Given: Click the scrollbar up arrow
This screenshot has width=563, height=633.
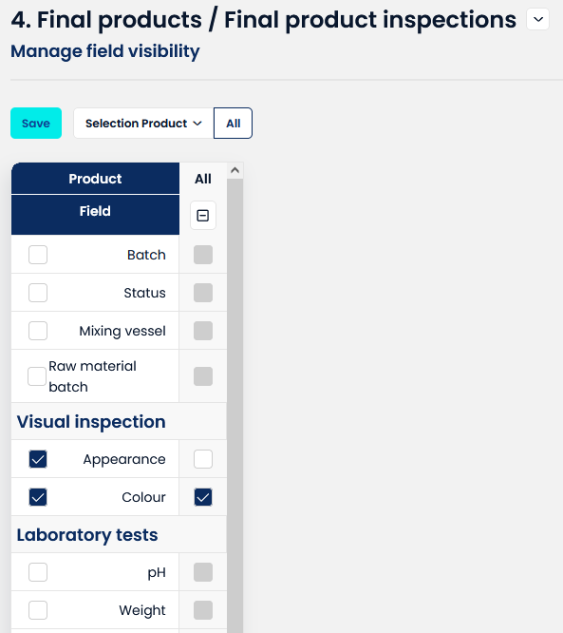Looking at the screenshot, I should [x=235, y=171].
